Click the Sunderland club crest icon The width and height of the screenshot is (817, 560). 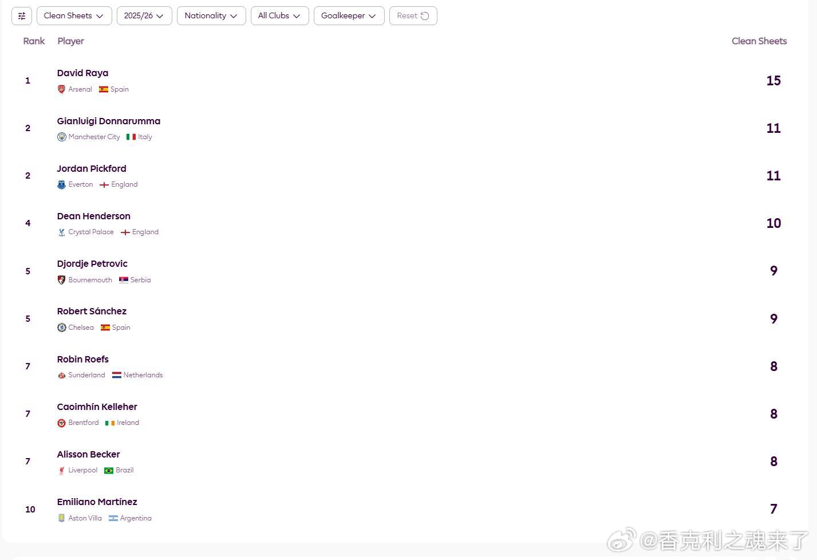pos(61,375)
